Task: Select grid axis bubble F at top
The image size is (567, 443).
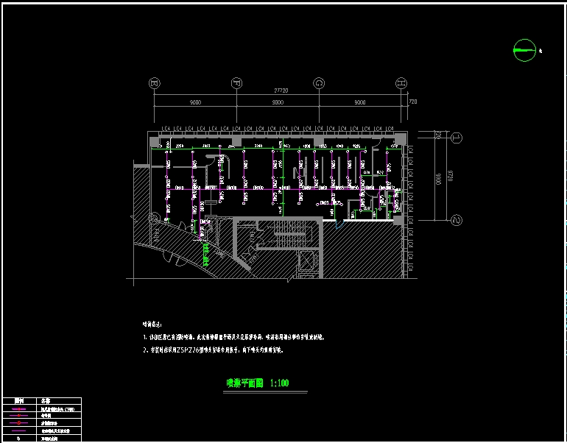Action: [x=236, y=82]
